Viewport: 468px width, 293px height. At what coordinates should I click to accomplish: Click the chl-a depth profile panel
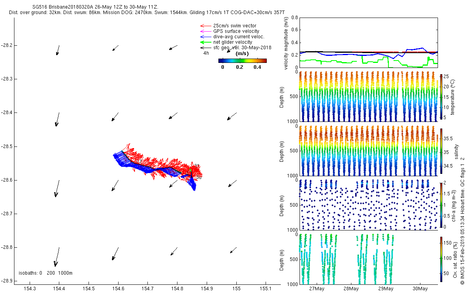tap(368, 204)
